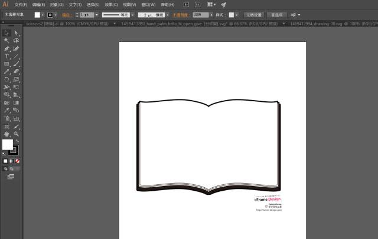Pick the Pen tool
The width and height of the screenshot is (378, 239).
click(x=6, y=48)
